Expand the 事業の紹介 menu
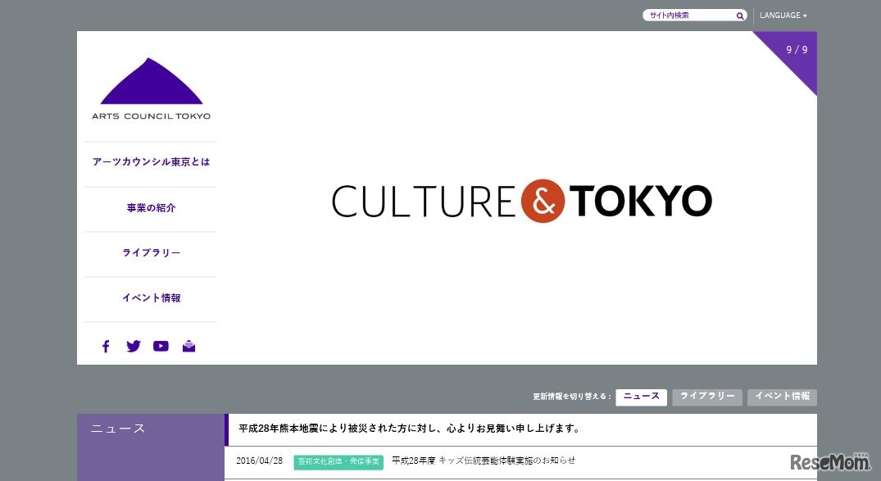This screenshot has width=881, height=481. click(151, 208)
